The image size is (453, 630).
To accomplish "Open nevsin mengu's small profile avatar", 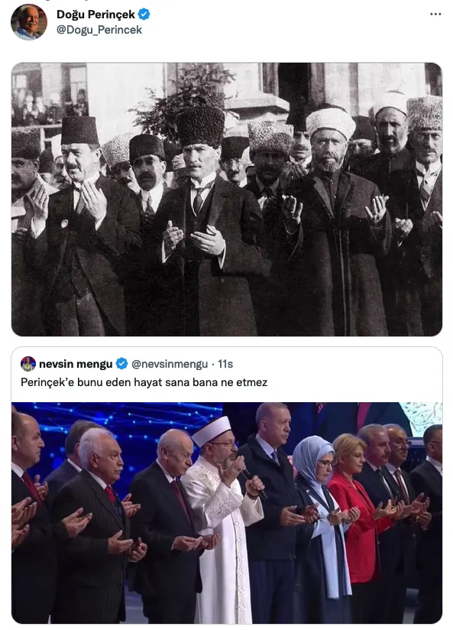I will tap(28, 364).
